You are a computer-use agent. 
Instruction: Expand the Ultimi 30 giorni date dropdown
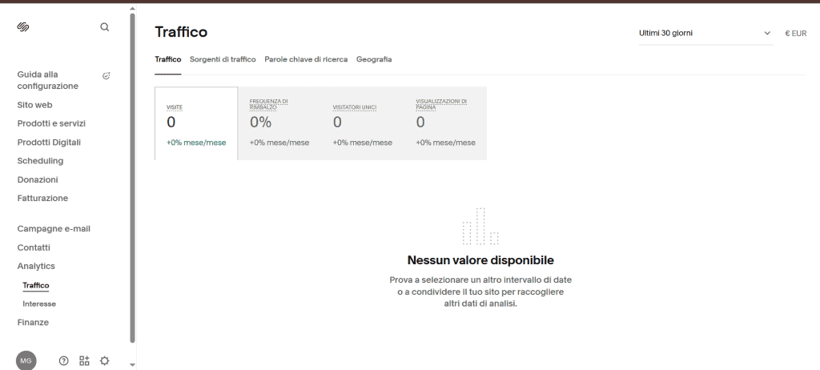coord(705,33)
